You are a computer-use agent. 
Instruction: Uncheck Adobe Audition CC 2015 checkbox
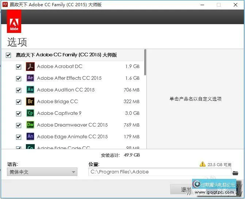pos(19,90)
